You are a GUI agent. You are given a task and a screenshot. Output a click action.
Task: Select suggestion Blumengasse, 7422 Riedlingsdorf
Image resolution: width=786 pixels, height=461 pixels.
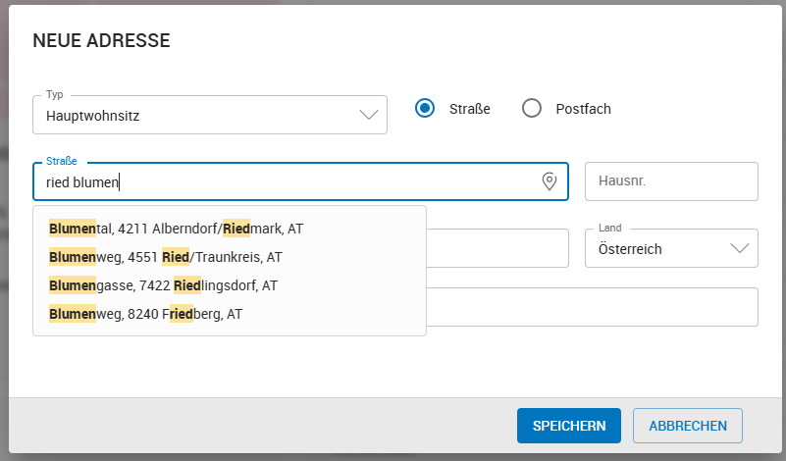(163, 285)
